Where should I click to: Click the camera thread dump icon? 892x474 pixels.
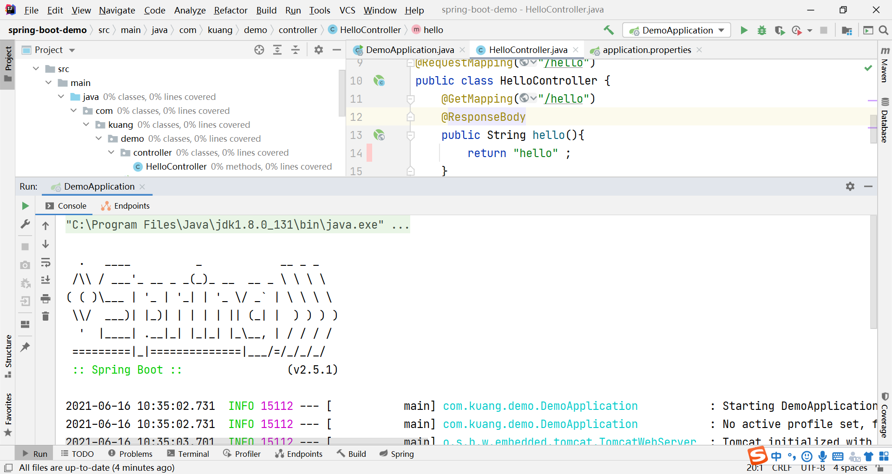pyautogui.click(x=26, y=265)
